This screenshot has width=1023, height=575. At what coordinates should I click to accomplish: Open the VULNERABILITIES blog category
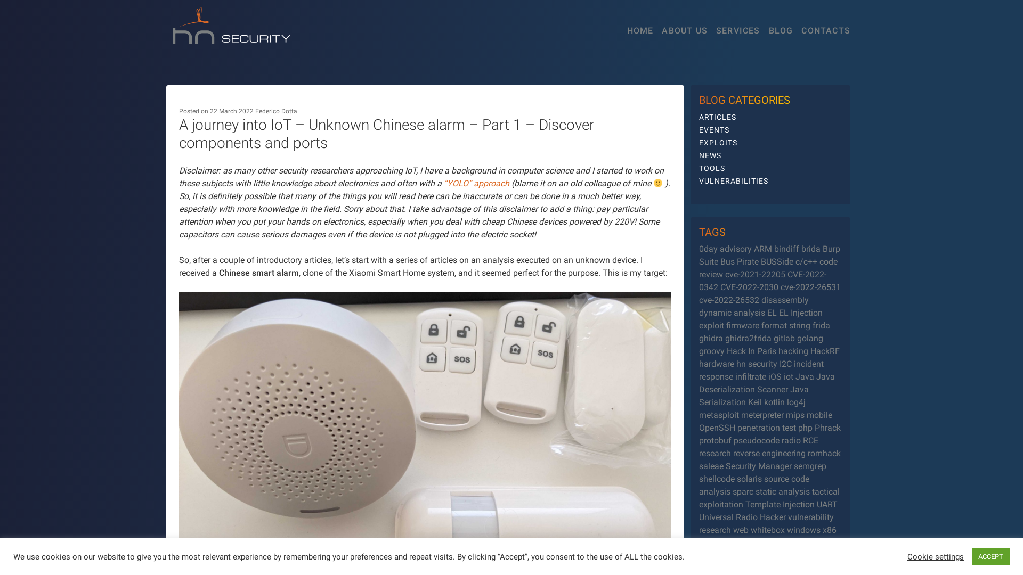734,181
